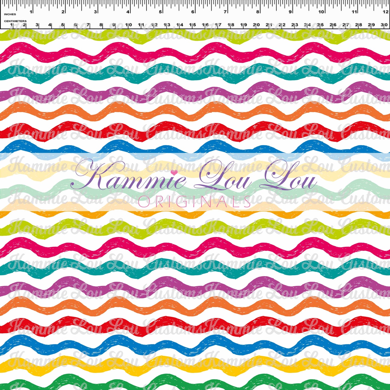Click the 1 inch mark on the ruler
This screenshot has height=390, width=390.
pyautogui.click(x=31, y=12)
